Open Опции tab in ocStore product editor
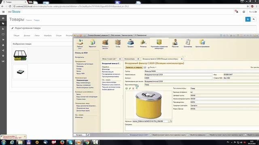 tap(59, 35)
